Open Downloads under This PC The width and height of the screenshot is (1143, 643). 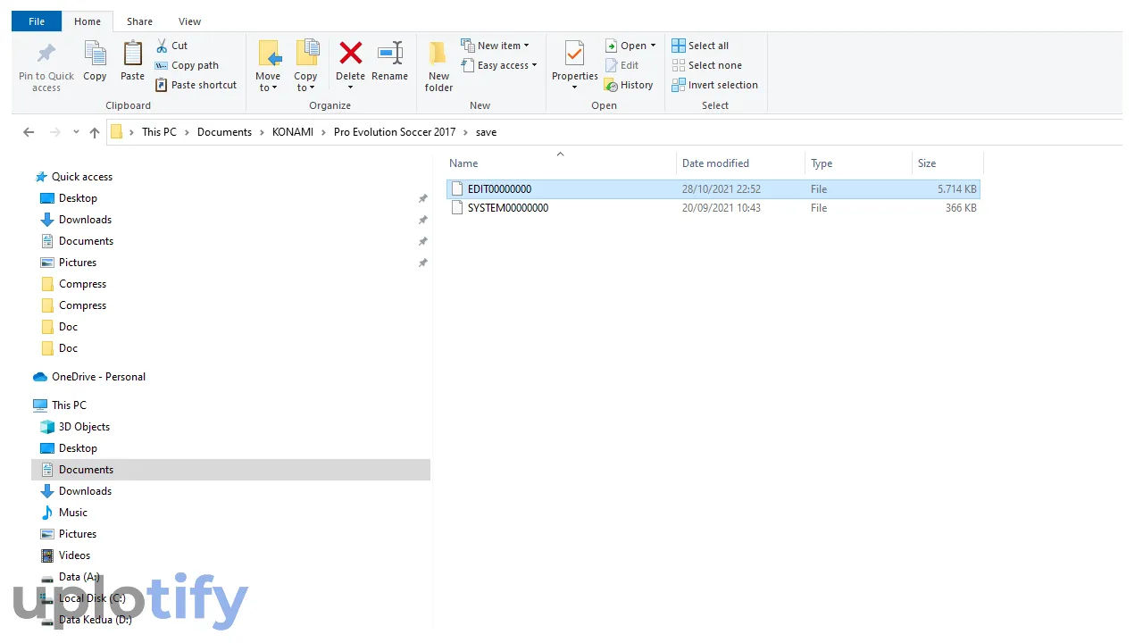click(x=76, y=491)
